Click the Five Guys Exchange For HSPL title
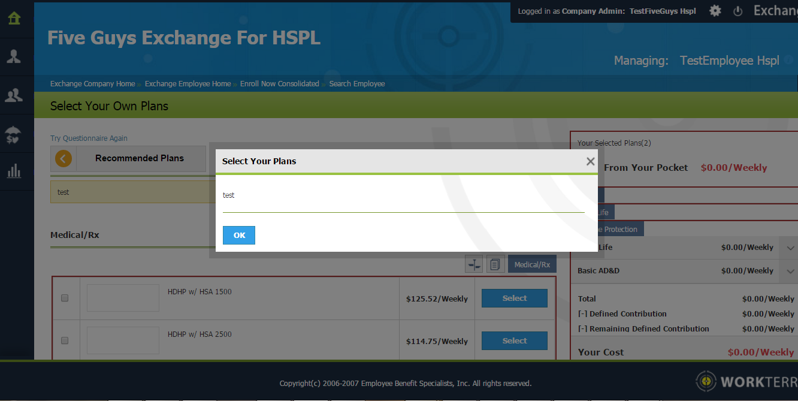 (x=184, y=38)
